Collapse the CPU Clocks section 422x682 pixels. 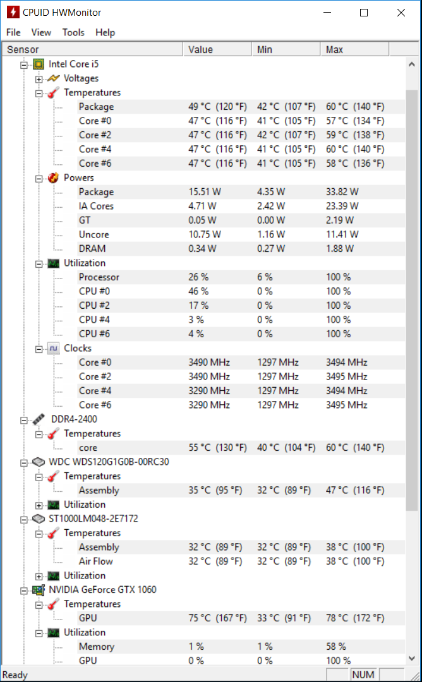tap(39, 349)
